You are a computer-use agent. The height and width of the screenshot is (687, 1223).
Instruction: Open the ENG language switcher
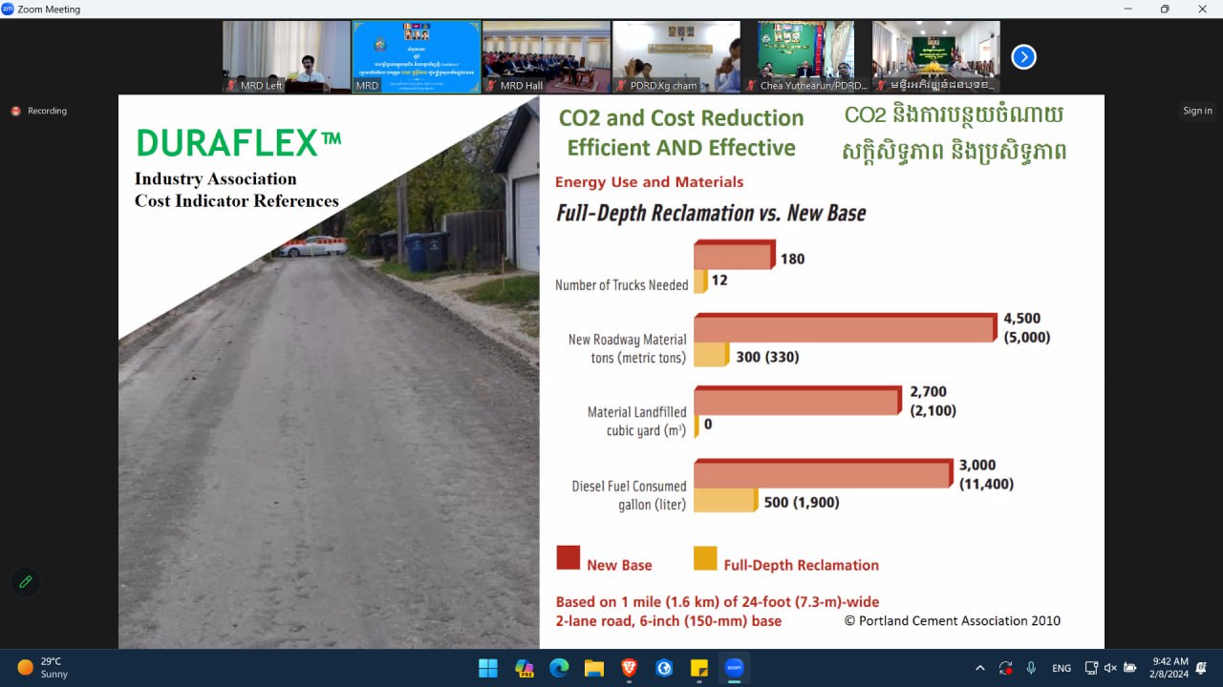1062,668
